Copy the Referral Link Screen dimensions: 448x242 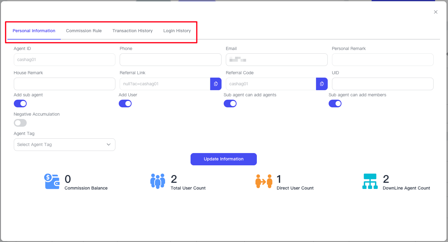tap(216, 84)
